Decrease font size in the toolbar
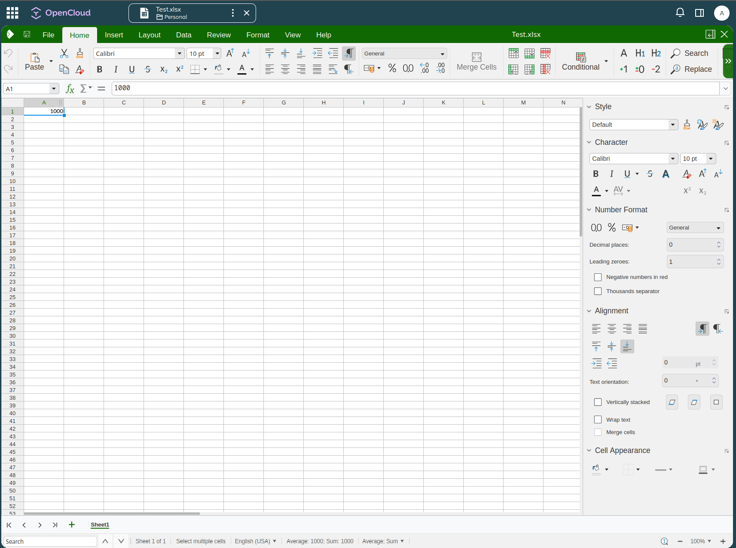Image resolution: width=736 pixels, height=548 pixels. [246, 53]
